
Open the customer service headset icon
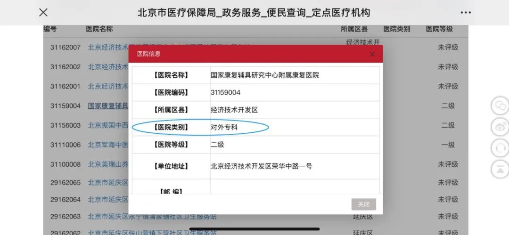click(500, 147)
